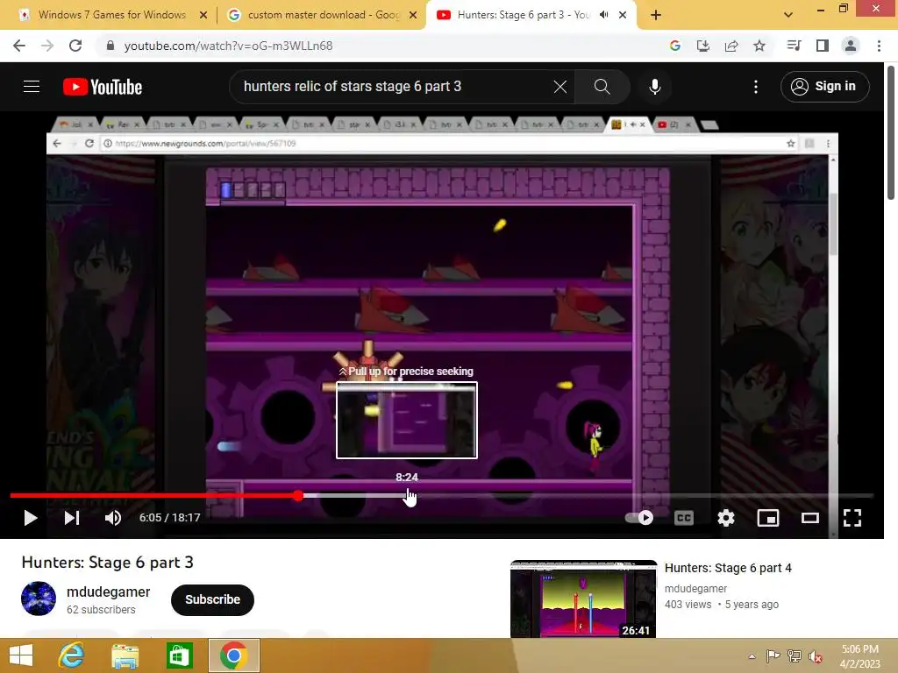Viewport: 898px width, 673px height.
Task: Switch to custom master download Google tab
Action: tap(321, 15)
